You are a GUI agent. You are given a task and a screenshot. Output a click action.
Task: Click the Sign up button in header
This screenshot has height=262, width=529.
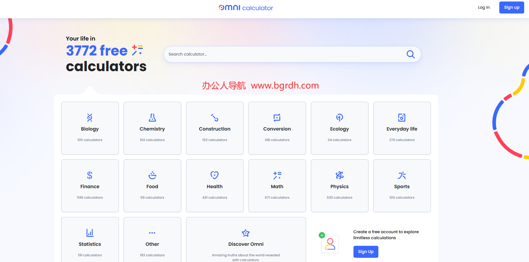(x=512, y=8)
